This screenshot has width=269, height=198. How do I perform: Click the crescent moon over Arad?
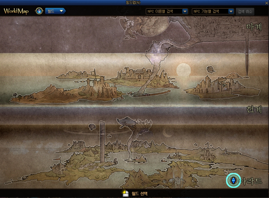pyautogui.click(x=167, y=132)
